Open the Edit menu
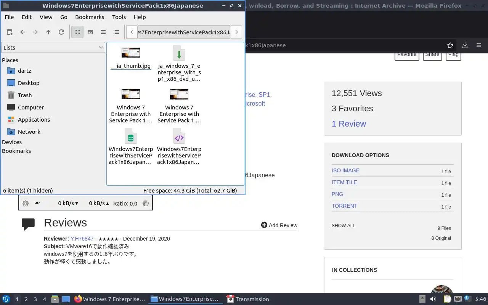This screenshot has height=305, width=488. click(x=27, y=17)
